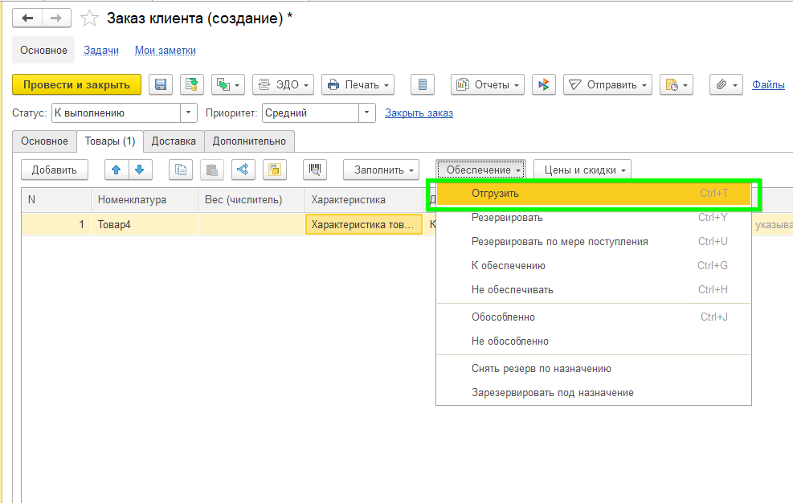The width and height of the screenshot is (793, 503).
Task: Open the paperclip attachments menu
Action: pyautogui.click(x=726, y=84)
